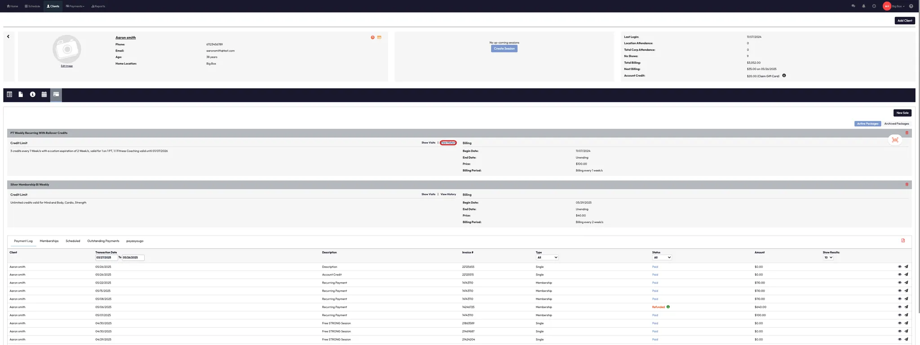Click the floating barcode scanner icon

pos(895,140)
